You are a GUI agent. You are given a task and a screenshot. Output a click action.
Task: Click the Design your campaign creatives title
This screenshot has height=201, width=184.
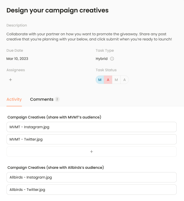click(58, 10)
